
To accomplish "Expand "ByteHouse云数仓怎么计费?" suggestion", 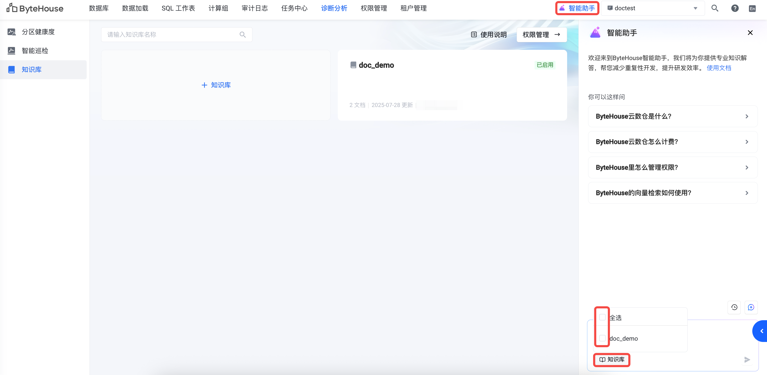I will tap(672, 142).
